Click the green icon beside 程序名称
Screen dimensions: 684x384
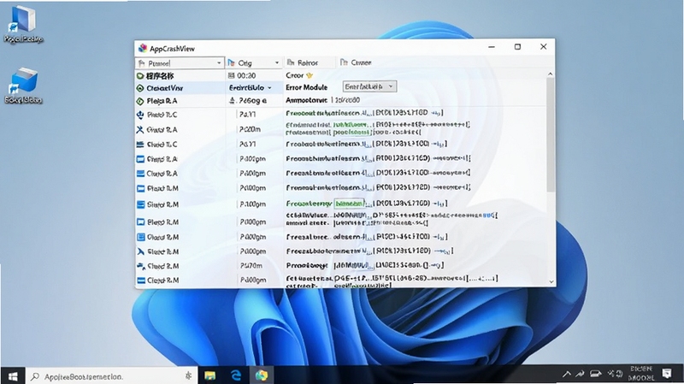(140, 76)
